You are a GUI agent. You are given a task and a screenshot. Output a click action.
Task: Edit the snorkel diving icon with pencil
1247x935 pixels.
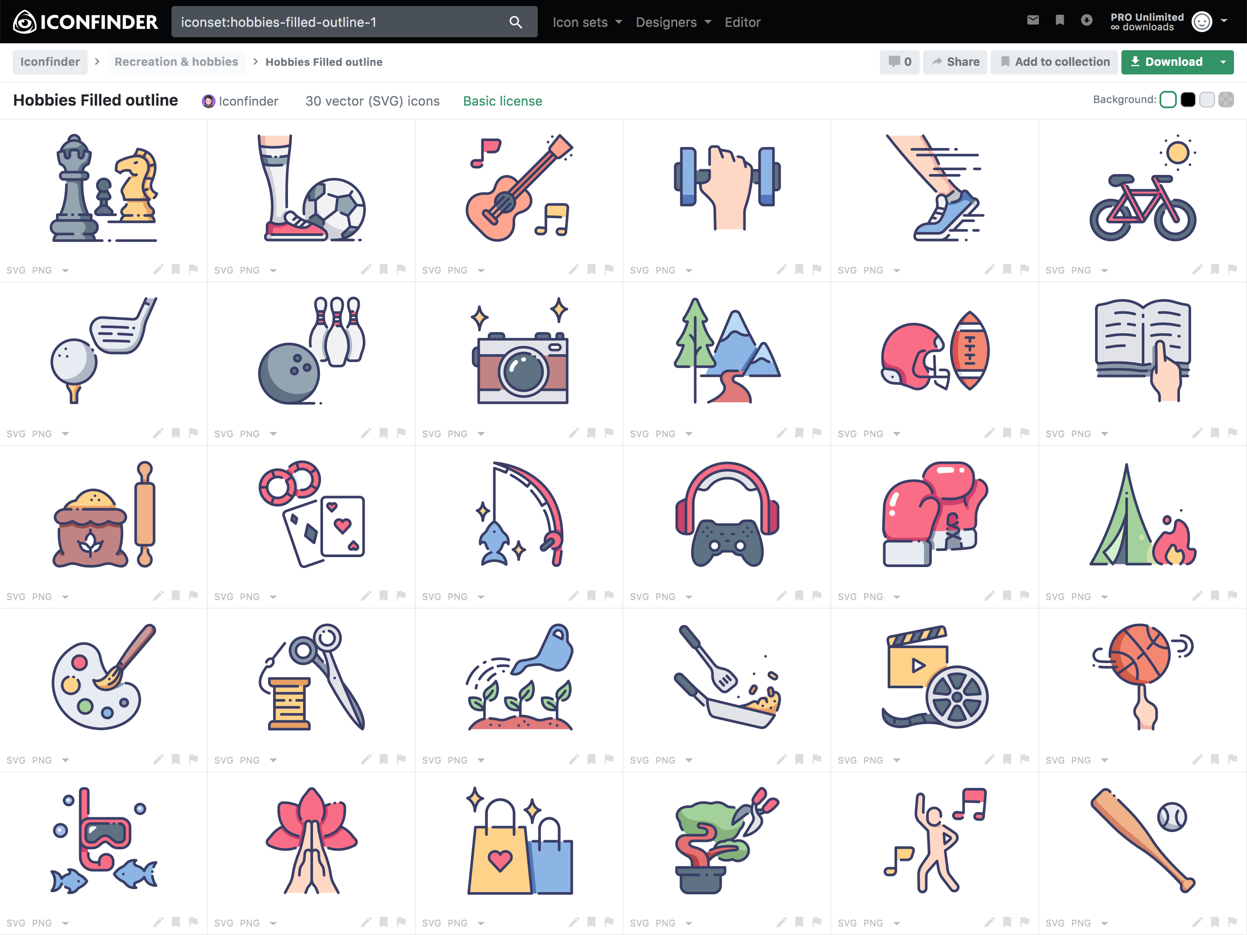pos(158,922)
